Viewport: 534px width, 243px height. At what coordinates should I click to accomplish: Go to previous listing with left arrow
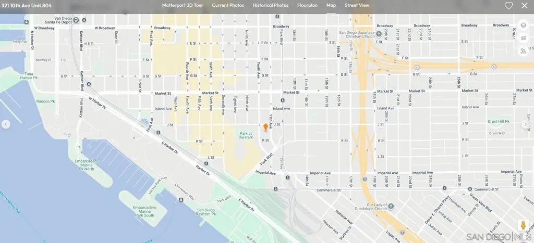click(6, 124)
